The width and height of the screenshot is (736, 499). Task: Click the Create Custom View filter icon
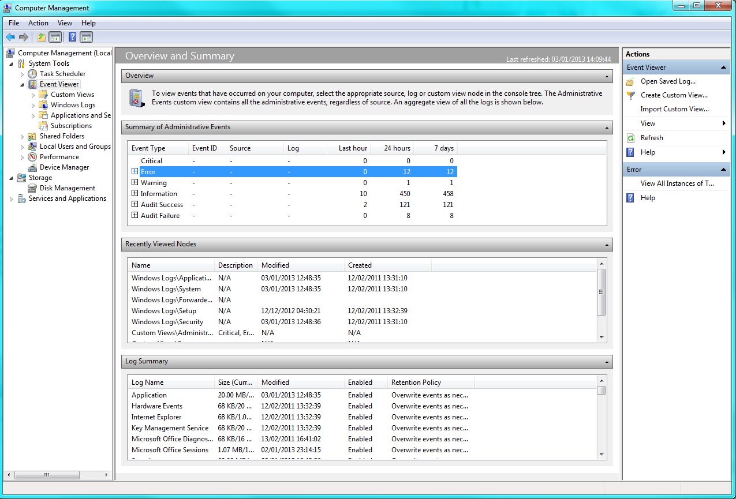coord(630,95)
